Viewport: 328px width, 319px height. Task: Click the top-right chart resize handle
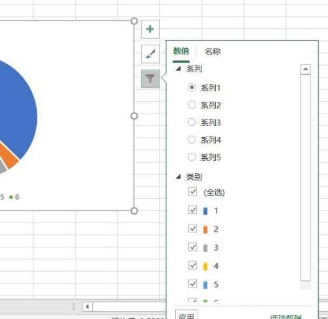pyautogui.click(x=134, y=21)
